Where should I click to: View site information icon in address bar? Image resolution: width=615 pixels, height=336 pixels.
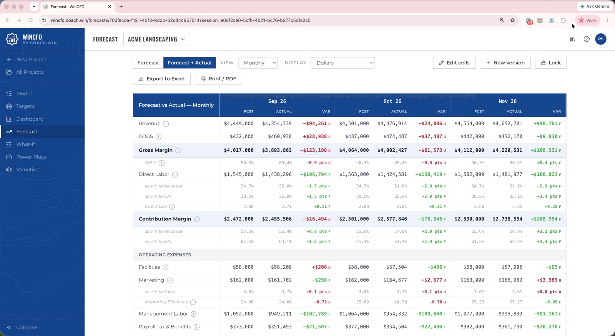click(x=44, y=20)
